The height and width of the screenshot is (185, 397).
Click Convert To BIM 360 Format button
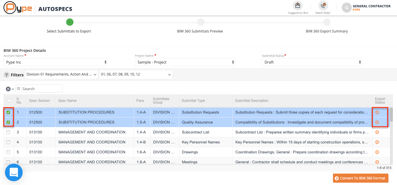coord(361,178)
